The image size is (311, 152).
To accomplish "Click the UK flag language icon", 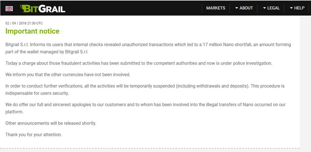I will [x=9, y=9].
